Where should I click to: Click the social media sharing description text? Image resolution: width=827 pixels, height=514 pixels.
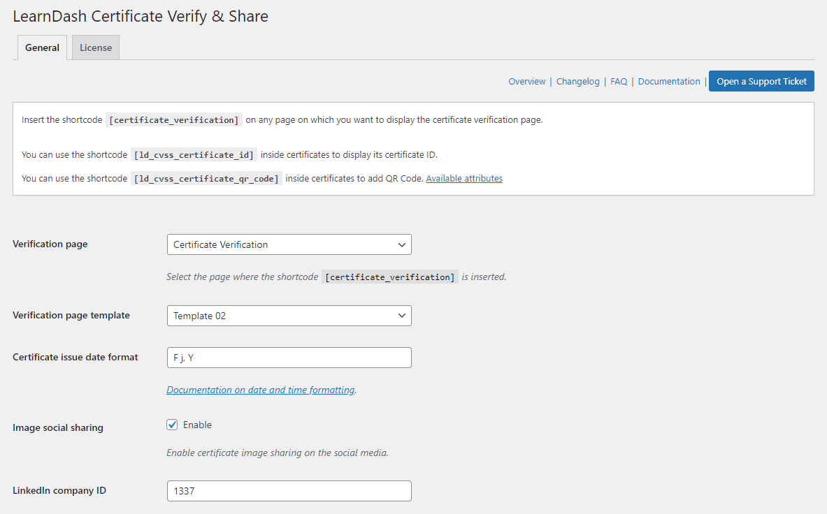278,453
